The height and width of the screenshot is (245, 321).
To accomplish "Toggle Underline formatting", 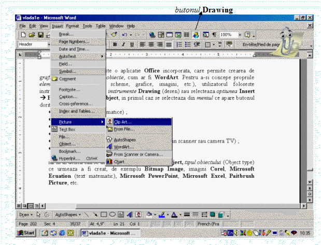I will point(132,44).
